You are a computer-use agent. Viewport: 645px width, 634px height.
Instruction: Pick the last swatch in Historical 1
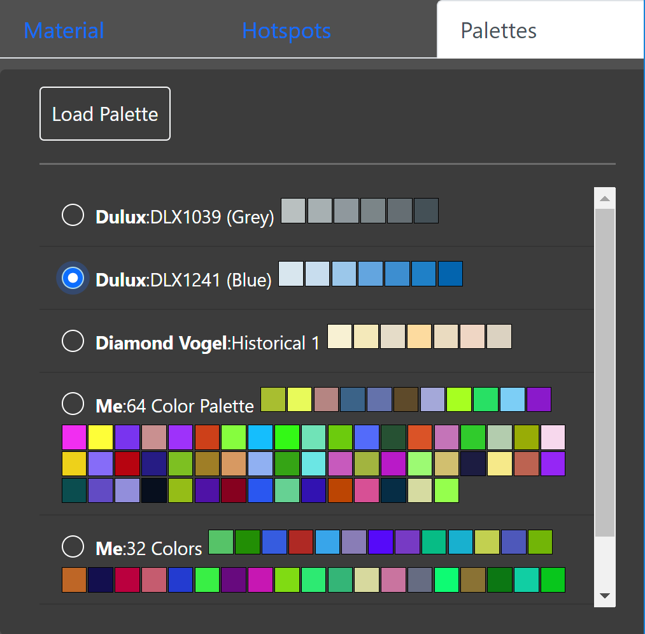pos(499,337)
